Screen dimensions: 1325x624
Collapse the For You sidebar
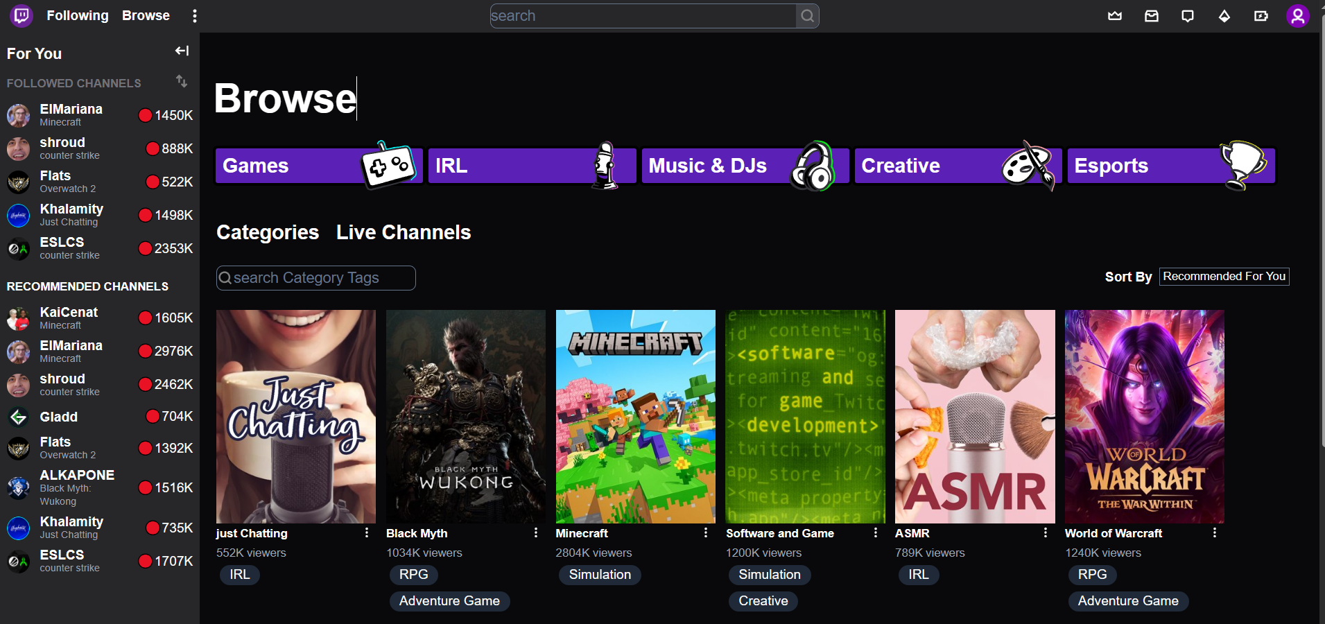pyautogui.click(x=182, y=51)
